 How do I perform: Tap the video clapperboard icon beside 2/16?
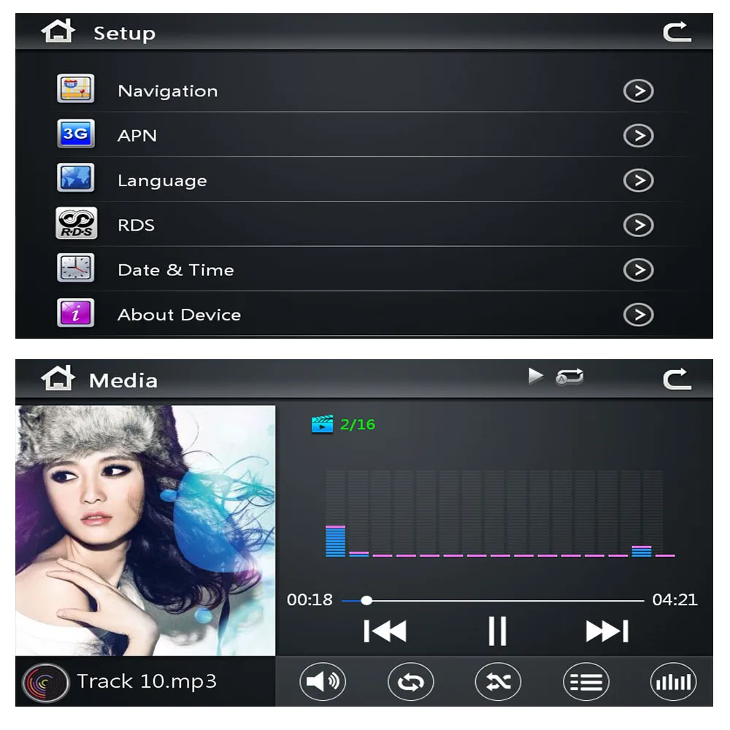click(x=322, y=424)
